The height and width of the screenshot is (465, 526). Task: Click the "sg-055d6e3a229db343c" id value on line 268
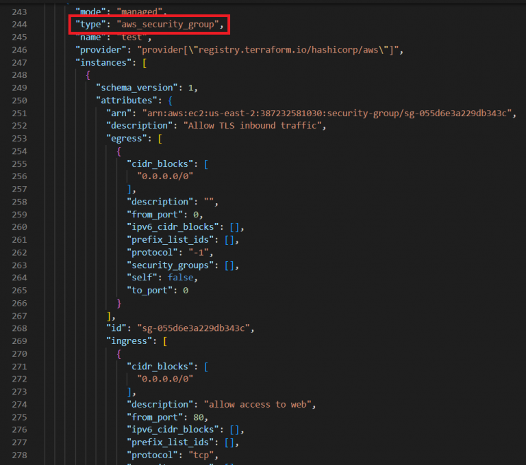(195, 328)
